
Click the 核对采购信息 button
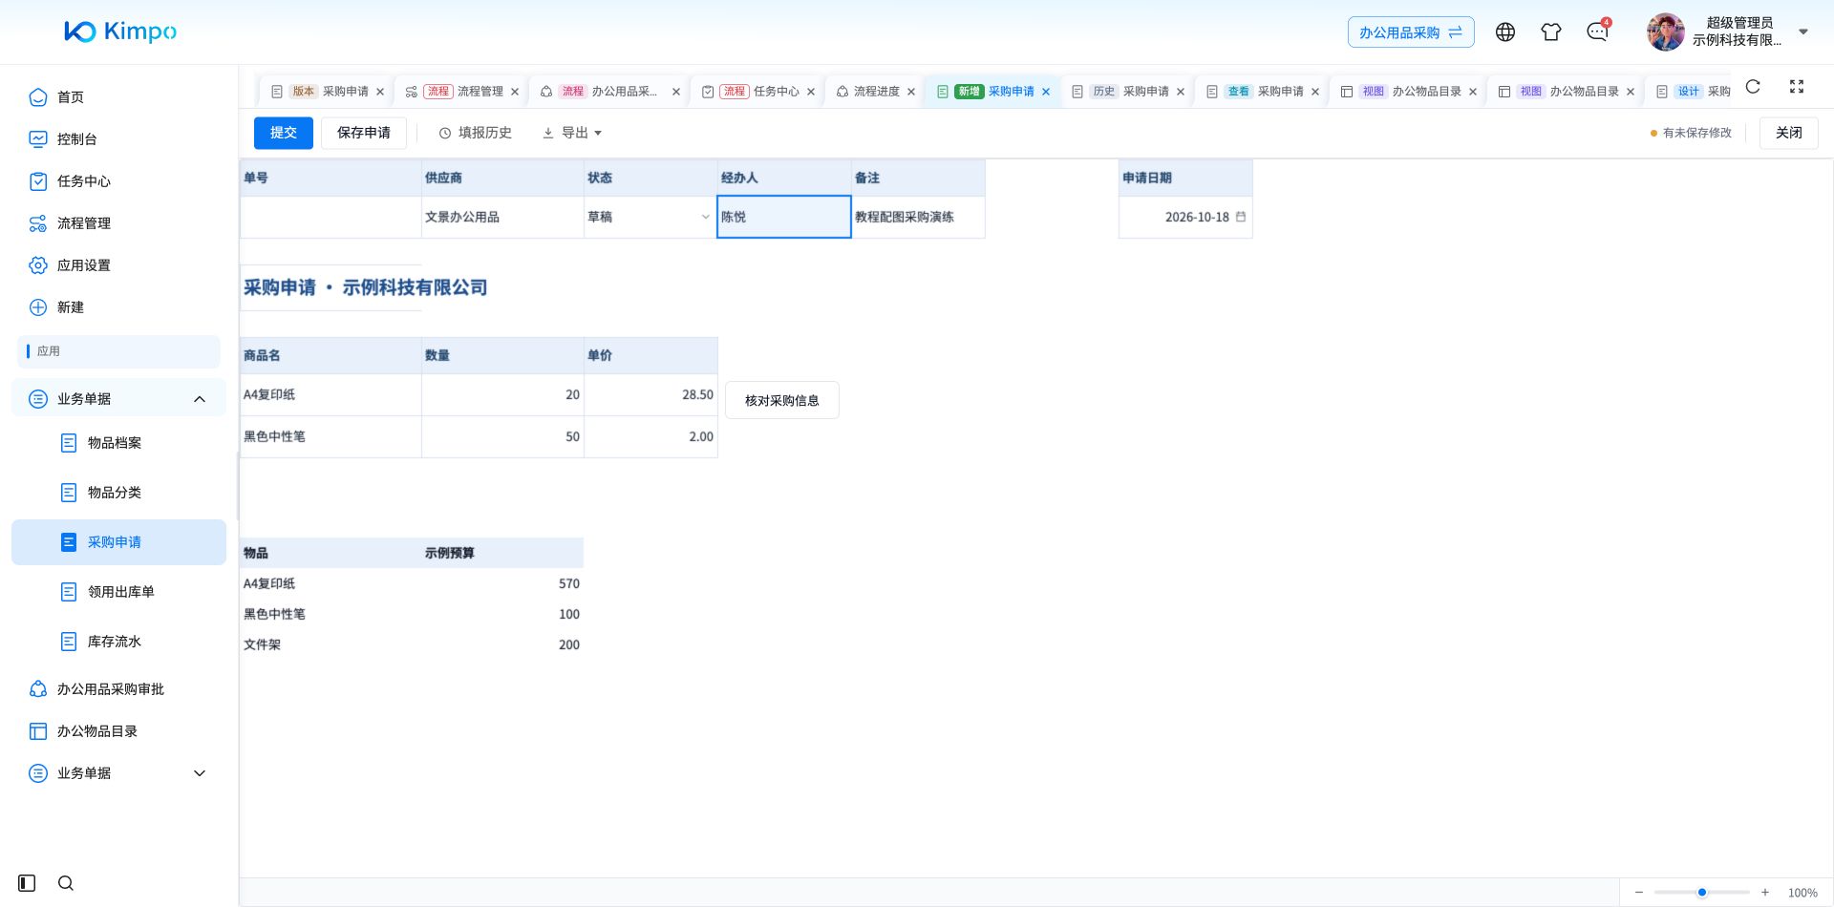click(782, 401)
